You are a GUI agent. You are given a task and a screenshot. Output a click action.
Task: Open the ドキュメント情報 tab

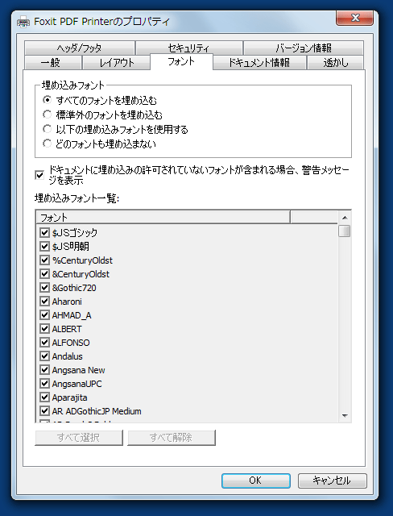coord(259,63)
